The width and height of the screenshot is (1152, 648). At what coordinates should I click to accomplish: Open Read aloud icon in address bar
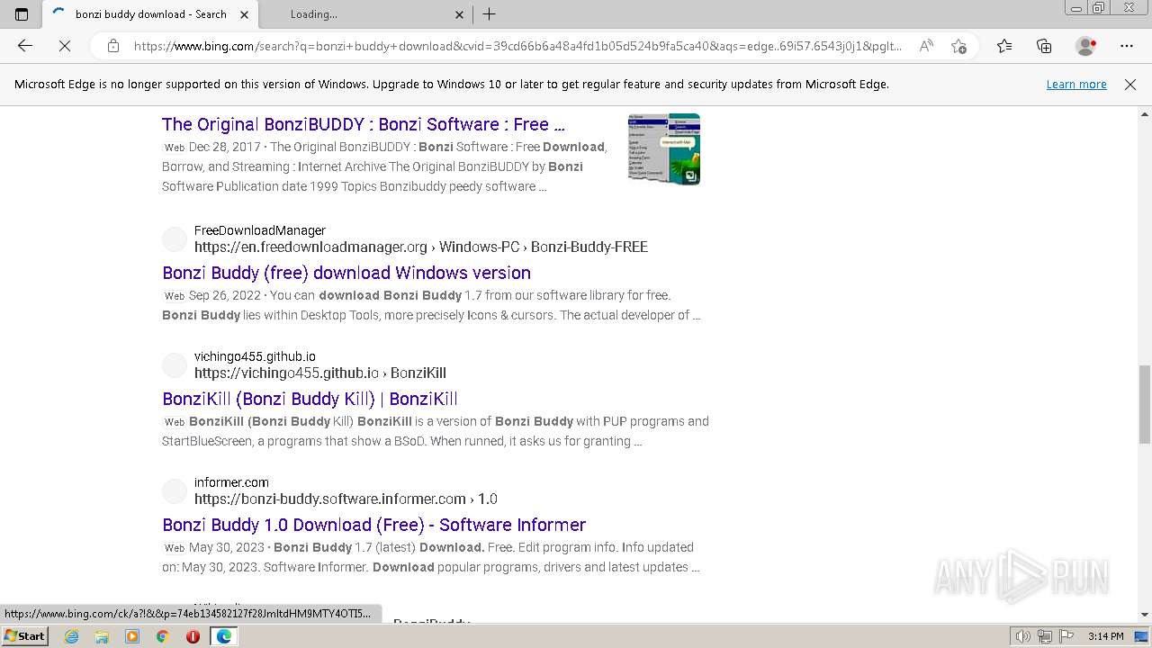(926, 46)
